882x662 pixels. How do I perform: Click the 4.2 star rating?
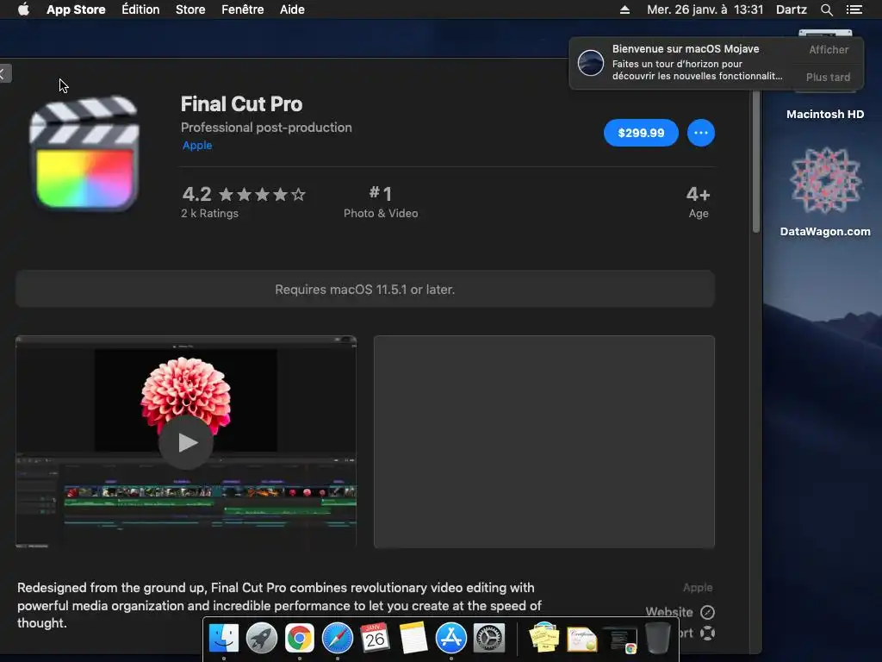click(x=244, y=194)
